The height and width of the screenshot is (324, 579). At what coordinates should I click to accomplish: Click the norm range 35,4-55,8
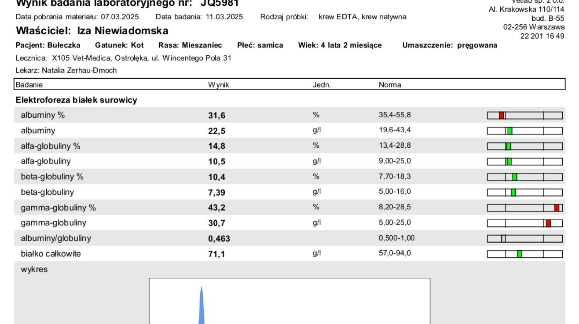click(x=395, y=115)
